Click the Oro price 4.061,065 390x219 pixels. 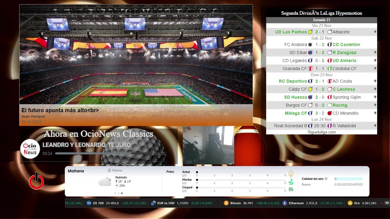click(x=369, y=203)
